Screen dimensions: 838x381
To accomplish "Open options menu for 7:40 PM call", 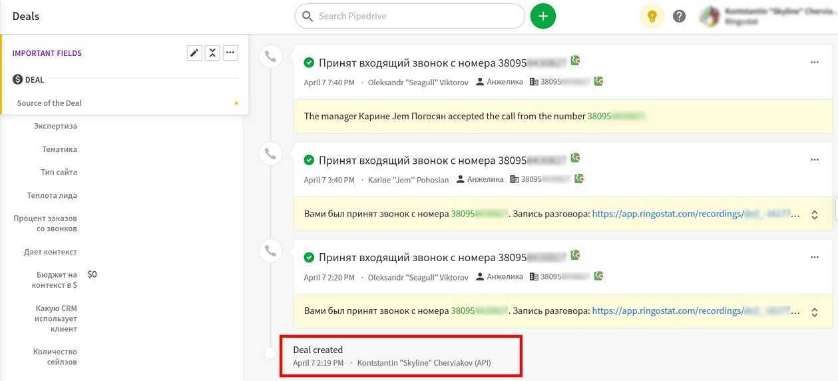I will (x=814, y=63).
